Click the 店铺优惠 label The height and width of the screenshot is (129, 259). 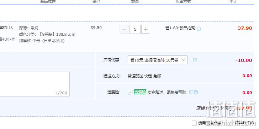112,60
